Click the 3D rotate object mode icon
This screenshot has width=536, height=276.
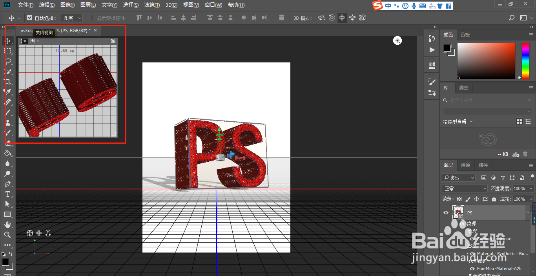[x=322, y=18]
